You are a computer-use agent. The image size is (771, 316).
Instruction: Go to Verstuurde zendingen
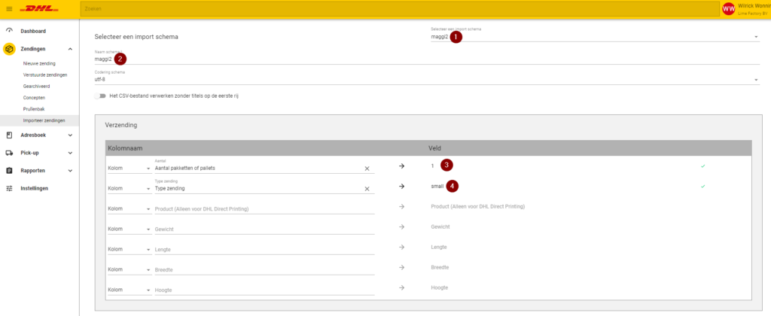tap(45, 75)
